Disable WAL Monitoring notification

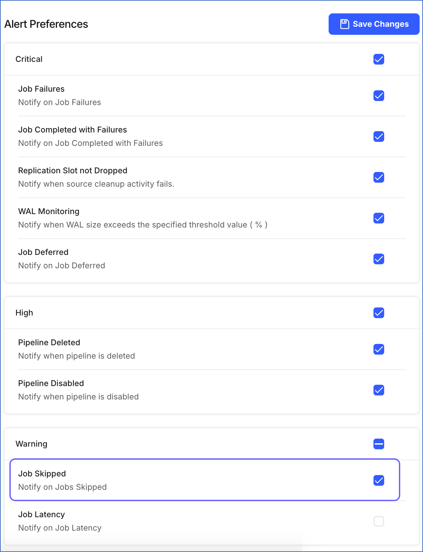click(378, 218)
